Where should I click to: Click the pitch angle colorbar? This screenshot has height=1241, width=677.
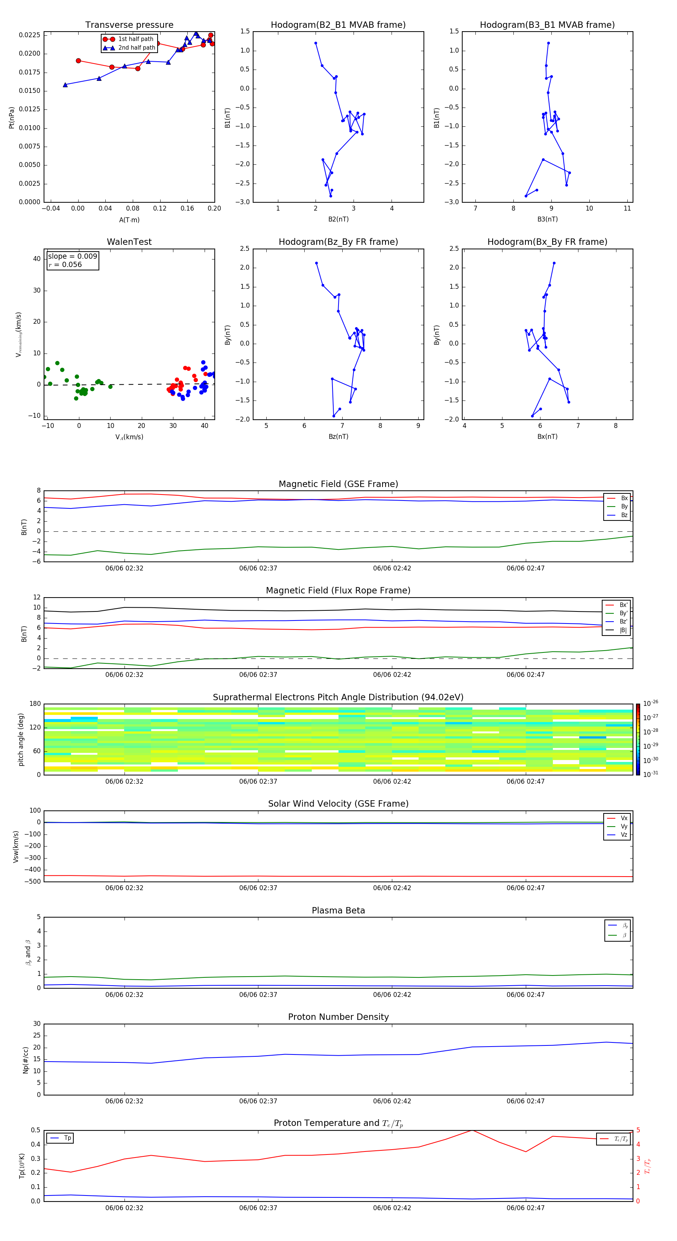click(638, 740)
